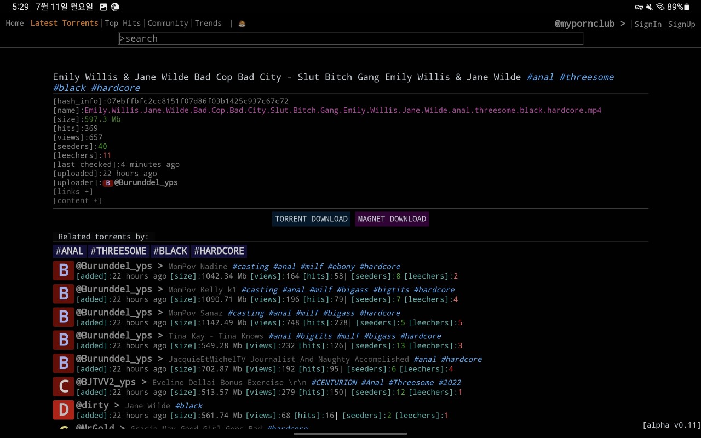Open the MomPov Kelly k1 torrent
This screenshot has height=438, width=701.
point(202,290)
